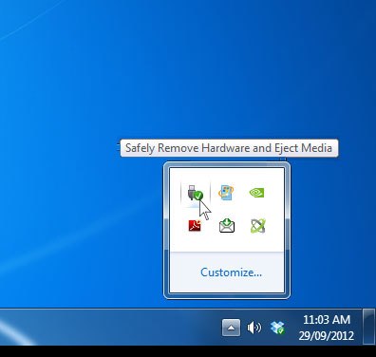Open the green NVIDIA tray icon

click(256, 193)
